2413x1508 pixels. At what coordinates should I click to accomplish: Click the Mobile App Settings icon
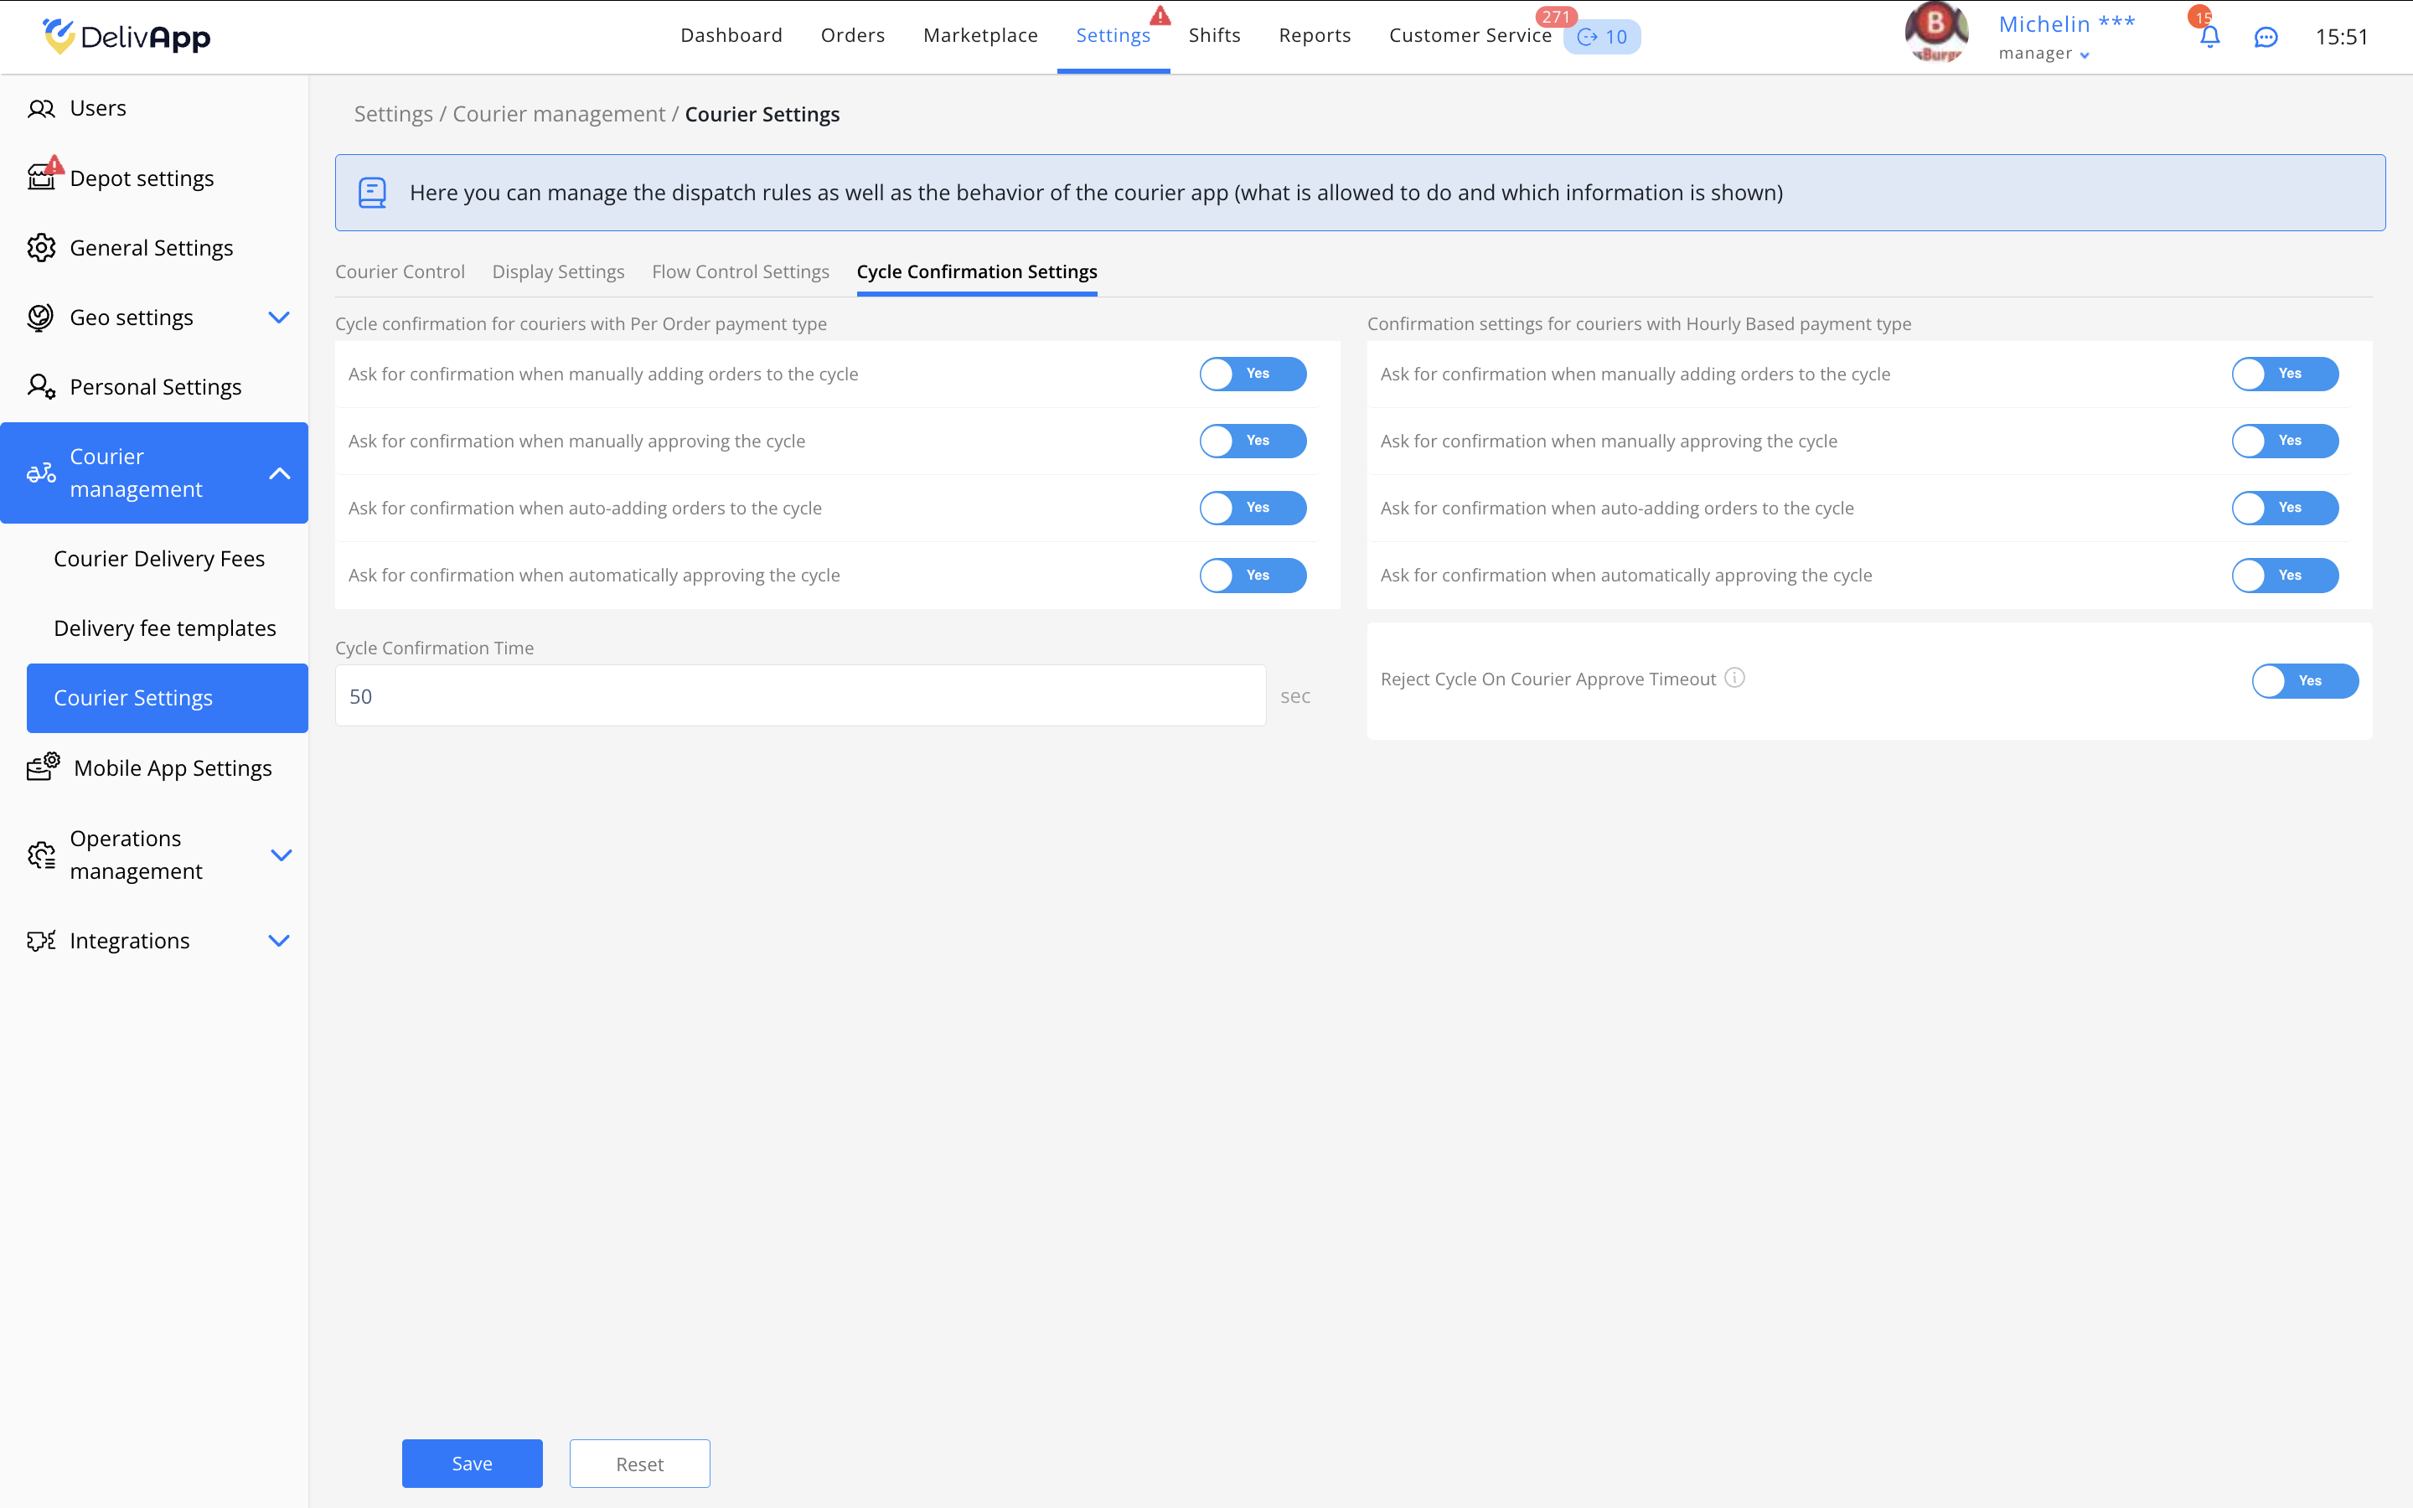point(43,767)
